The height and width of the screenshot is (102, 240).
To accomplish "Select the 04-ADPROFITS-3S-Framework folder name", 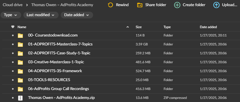I will (55, 71).
